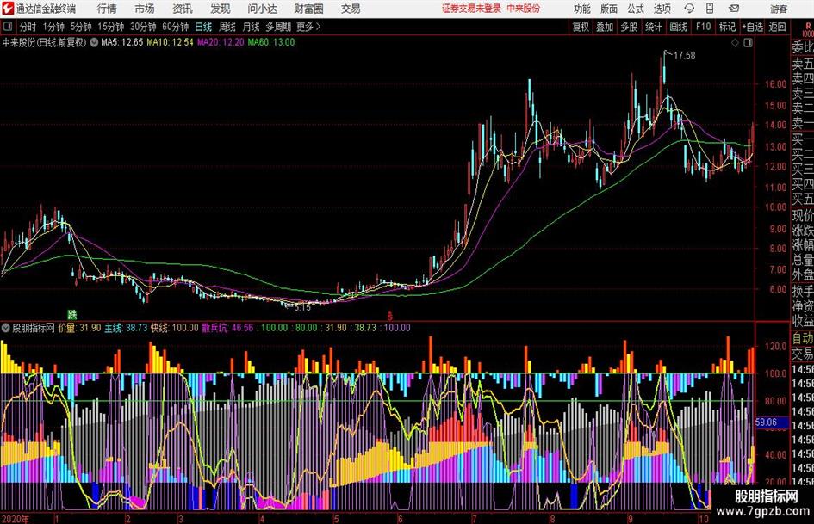This screenshot has width=814, height=524.
Task: Add stock with +自选 button
Action: (x=752, y=27)
